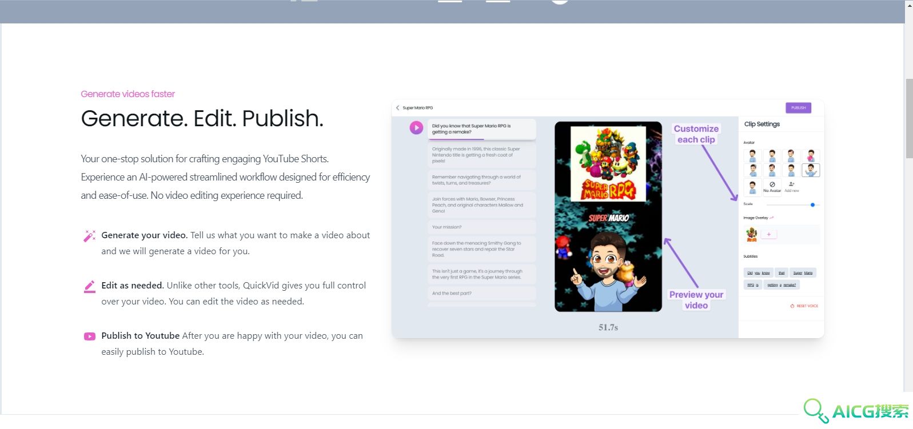
Task: Click the purple play button beside first clip
Action: coord(416,127)
